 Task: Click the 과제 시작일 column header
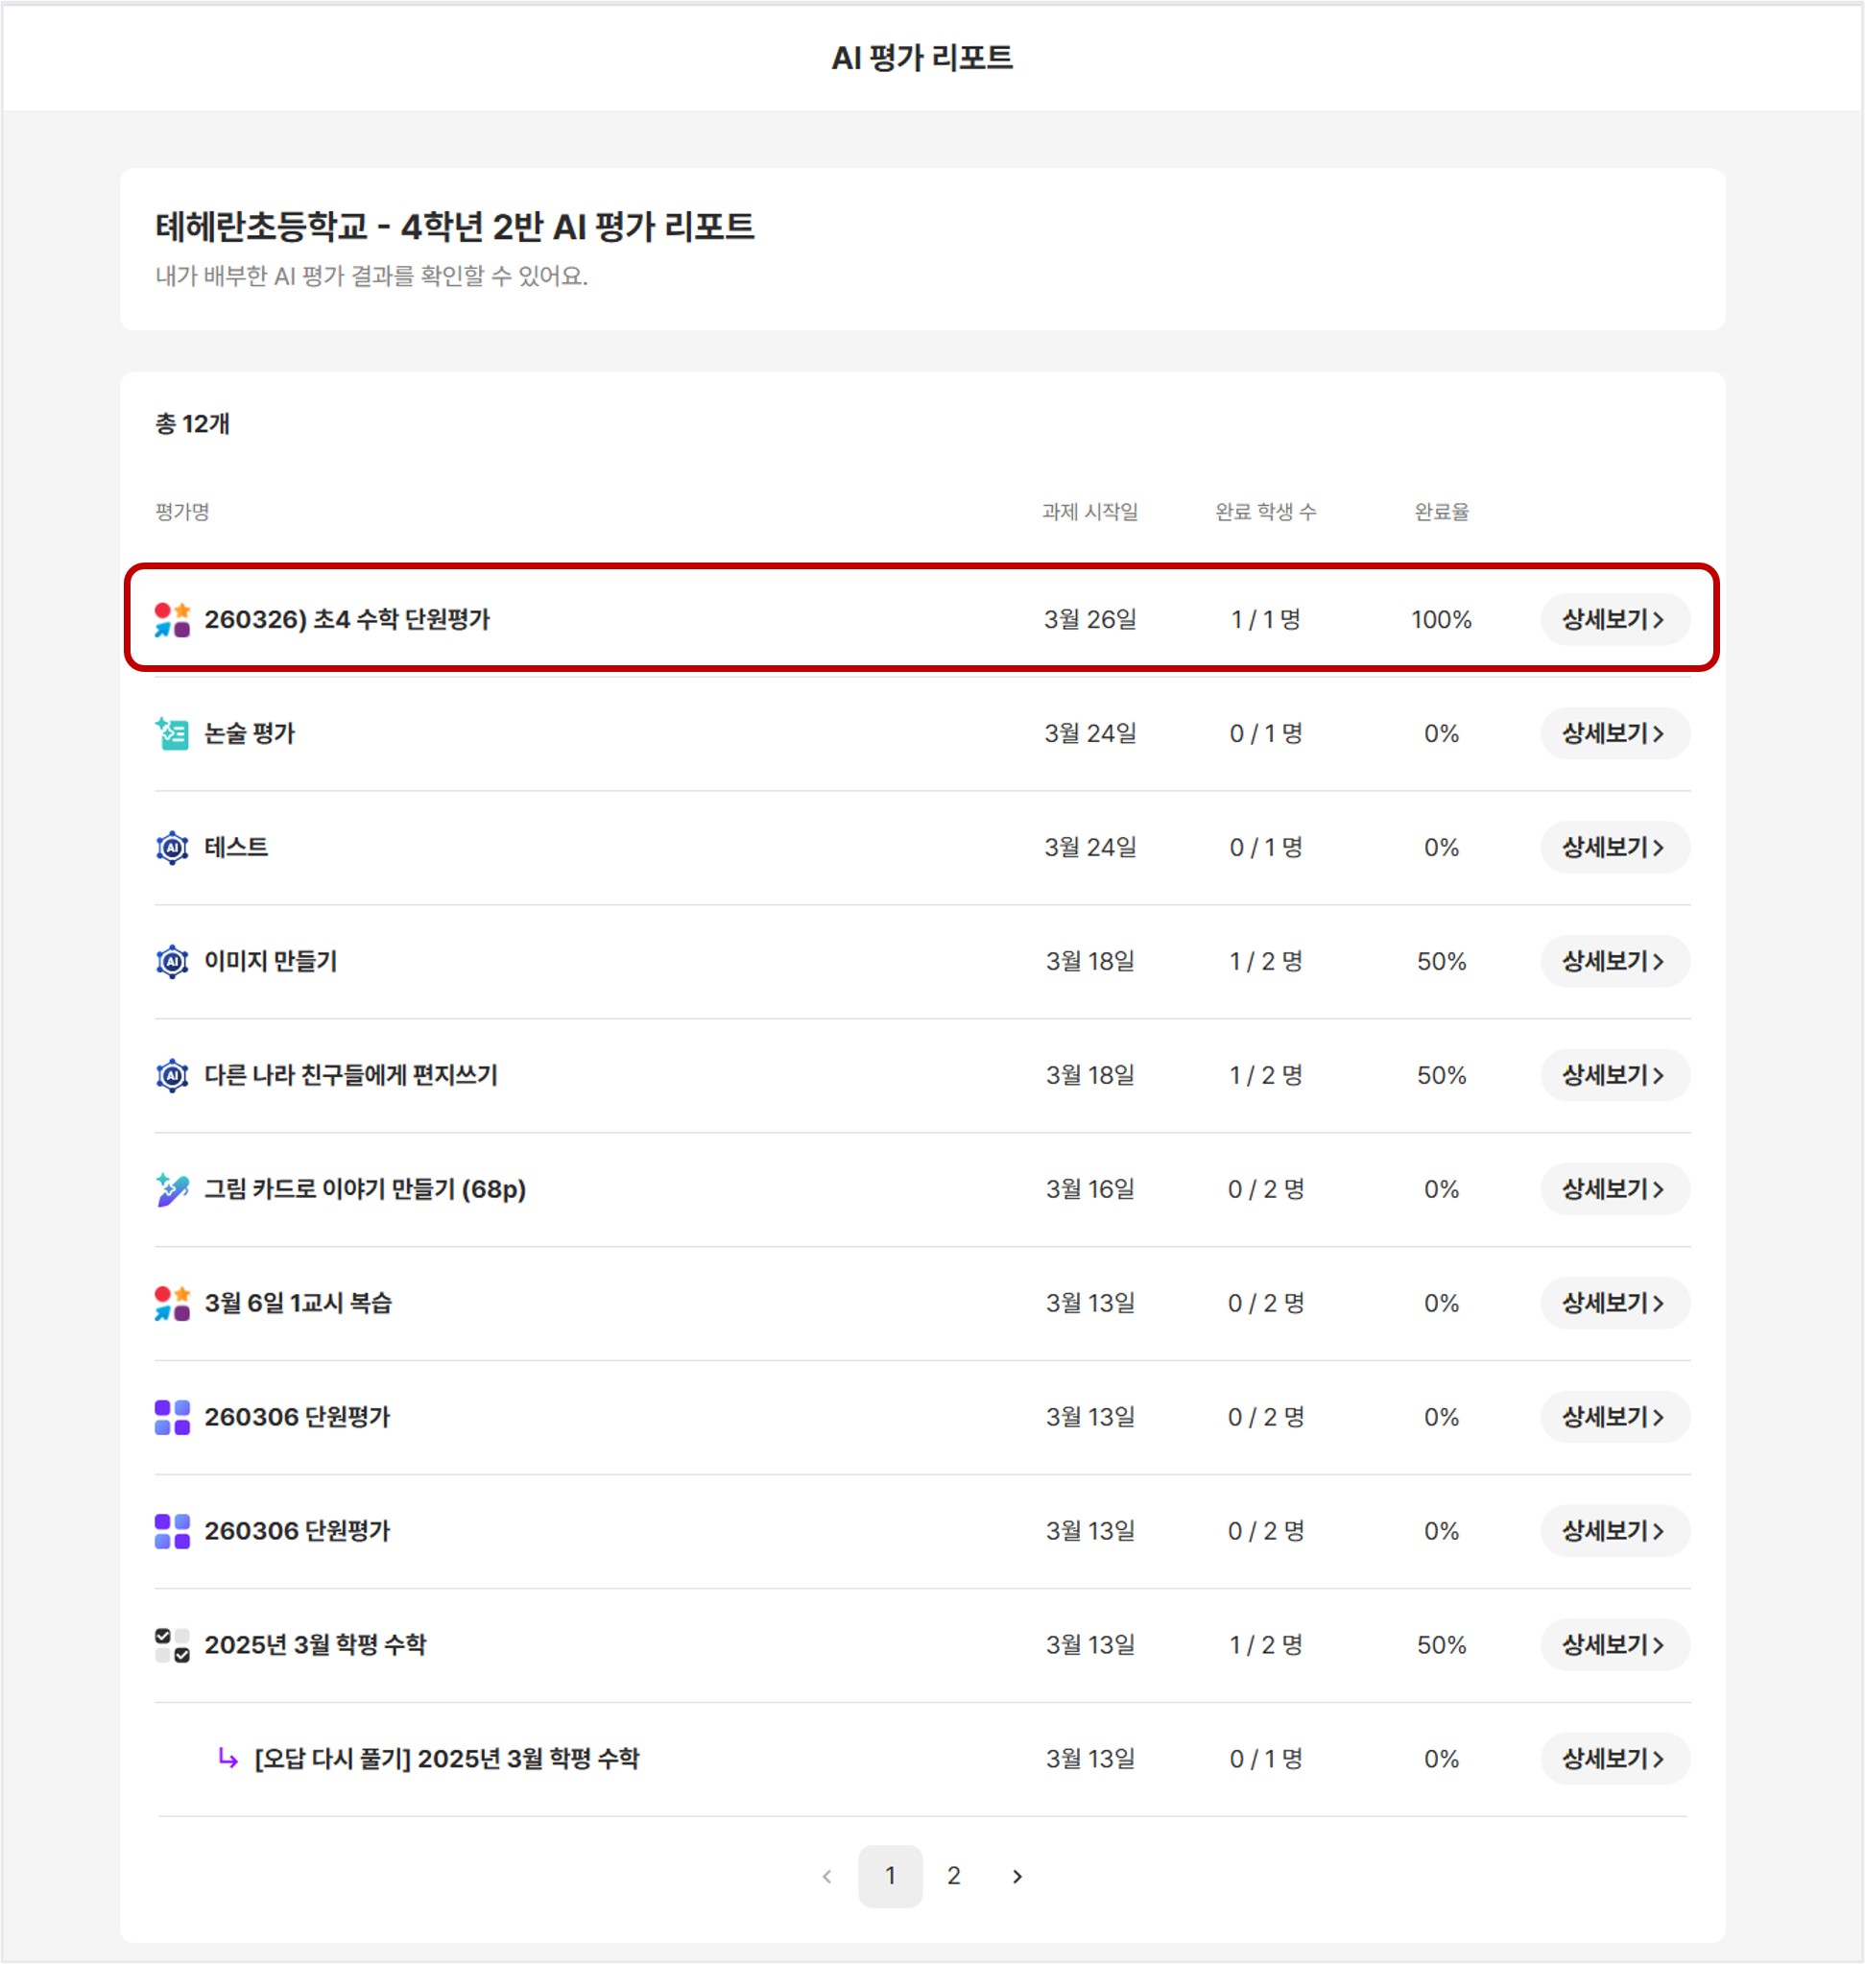(x=1089, y=513)
